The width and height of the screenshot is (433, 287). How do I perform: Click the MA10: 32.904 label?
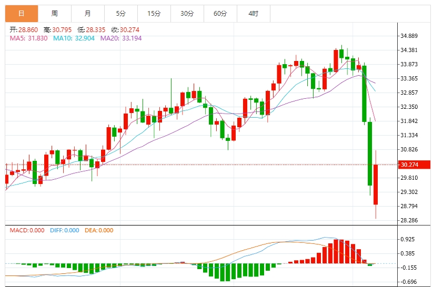(74, 38)
